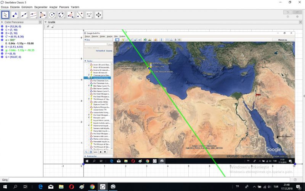Toggle visibility of point C'
The image size is (305, 191).
coord(2,37)
